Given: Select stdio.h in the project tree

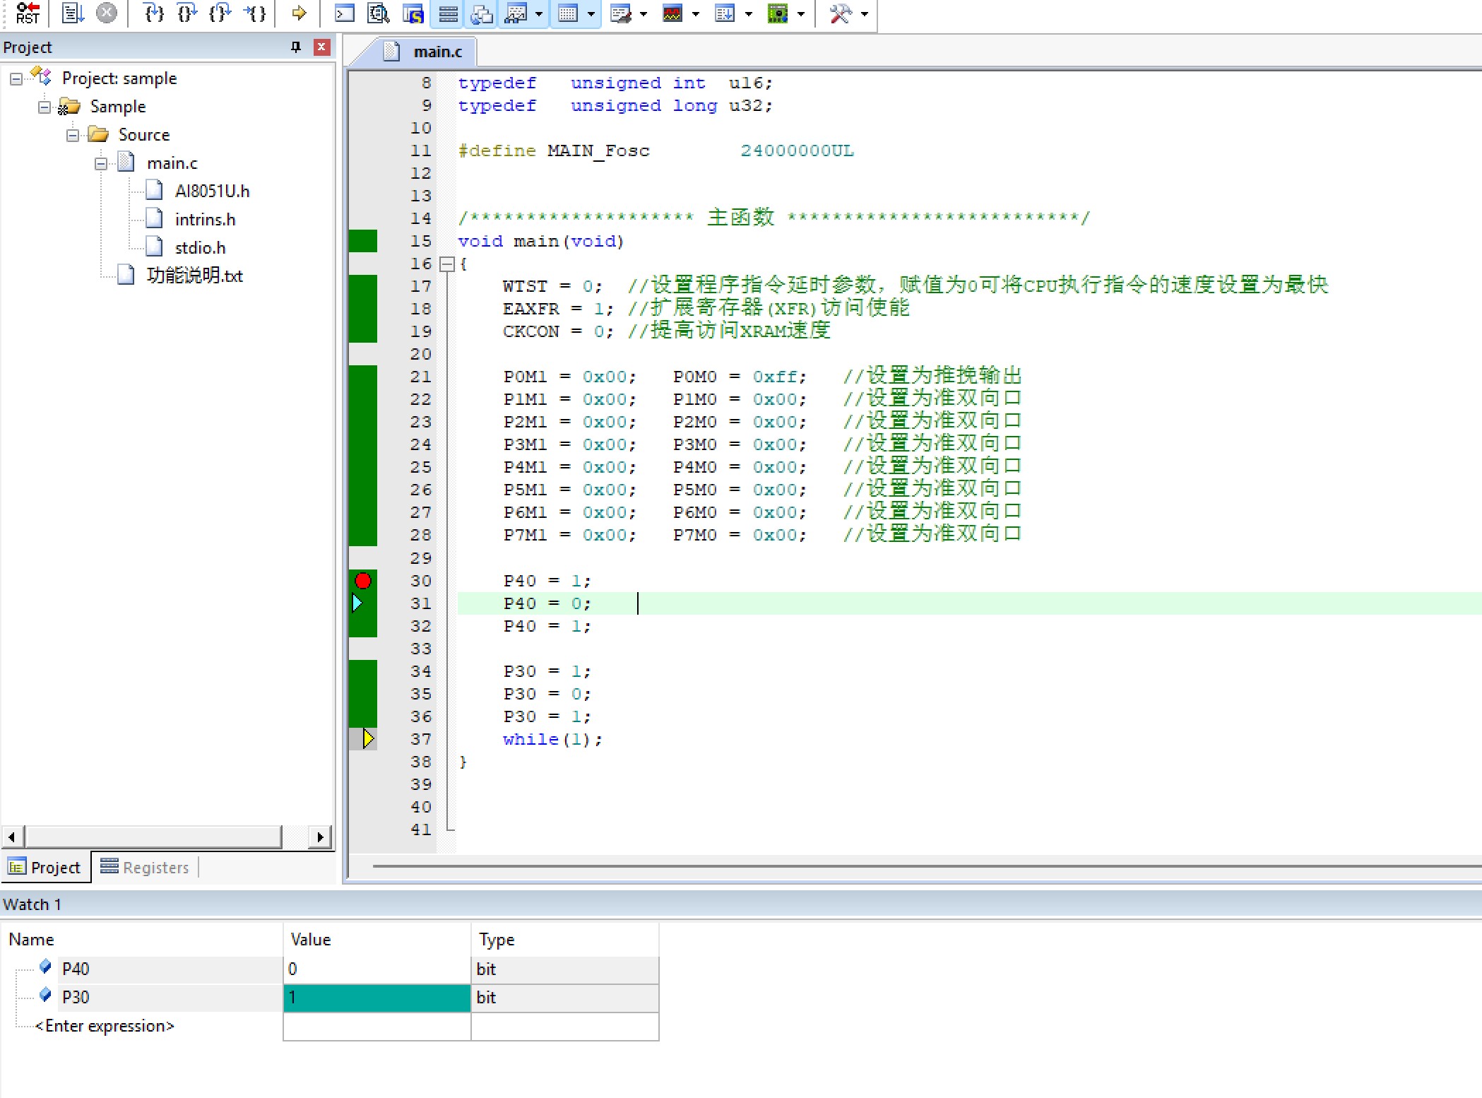Looking at the screenshot, I should [x=200, y=247].
